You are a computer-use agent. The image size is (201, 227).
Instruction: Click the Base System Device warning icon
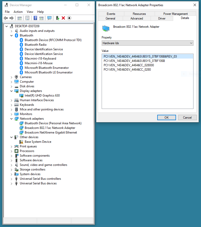point(21,142)
